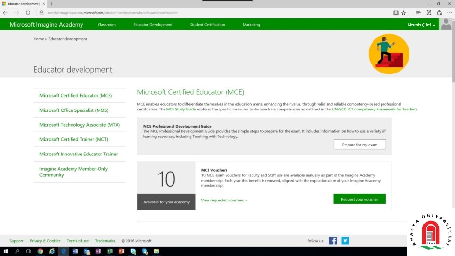Screen dimensions: 455x256
Task: Go to the Home breadcrumb link
Action: click(38, 39)
